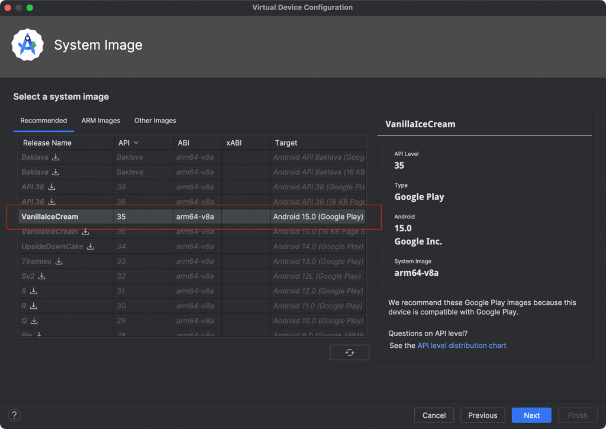
Task: Click the Target column header
Action: click(x=286, y=143)
